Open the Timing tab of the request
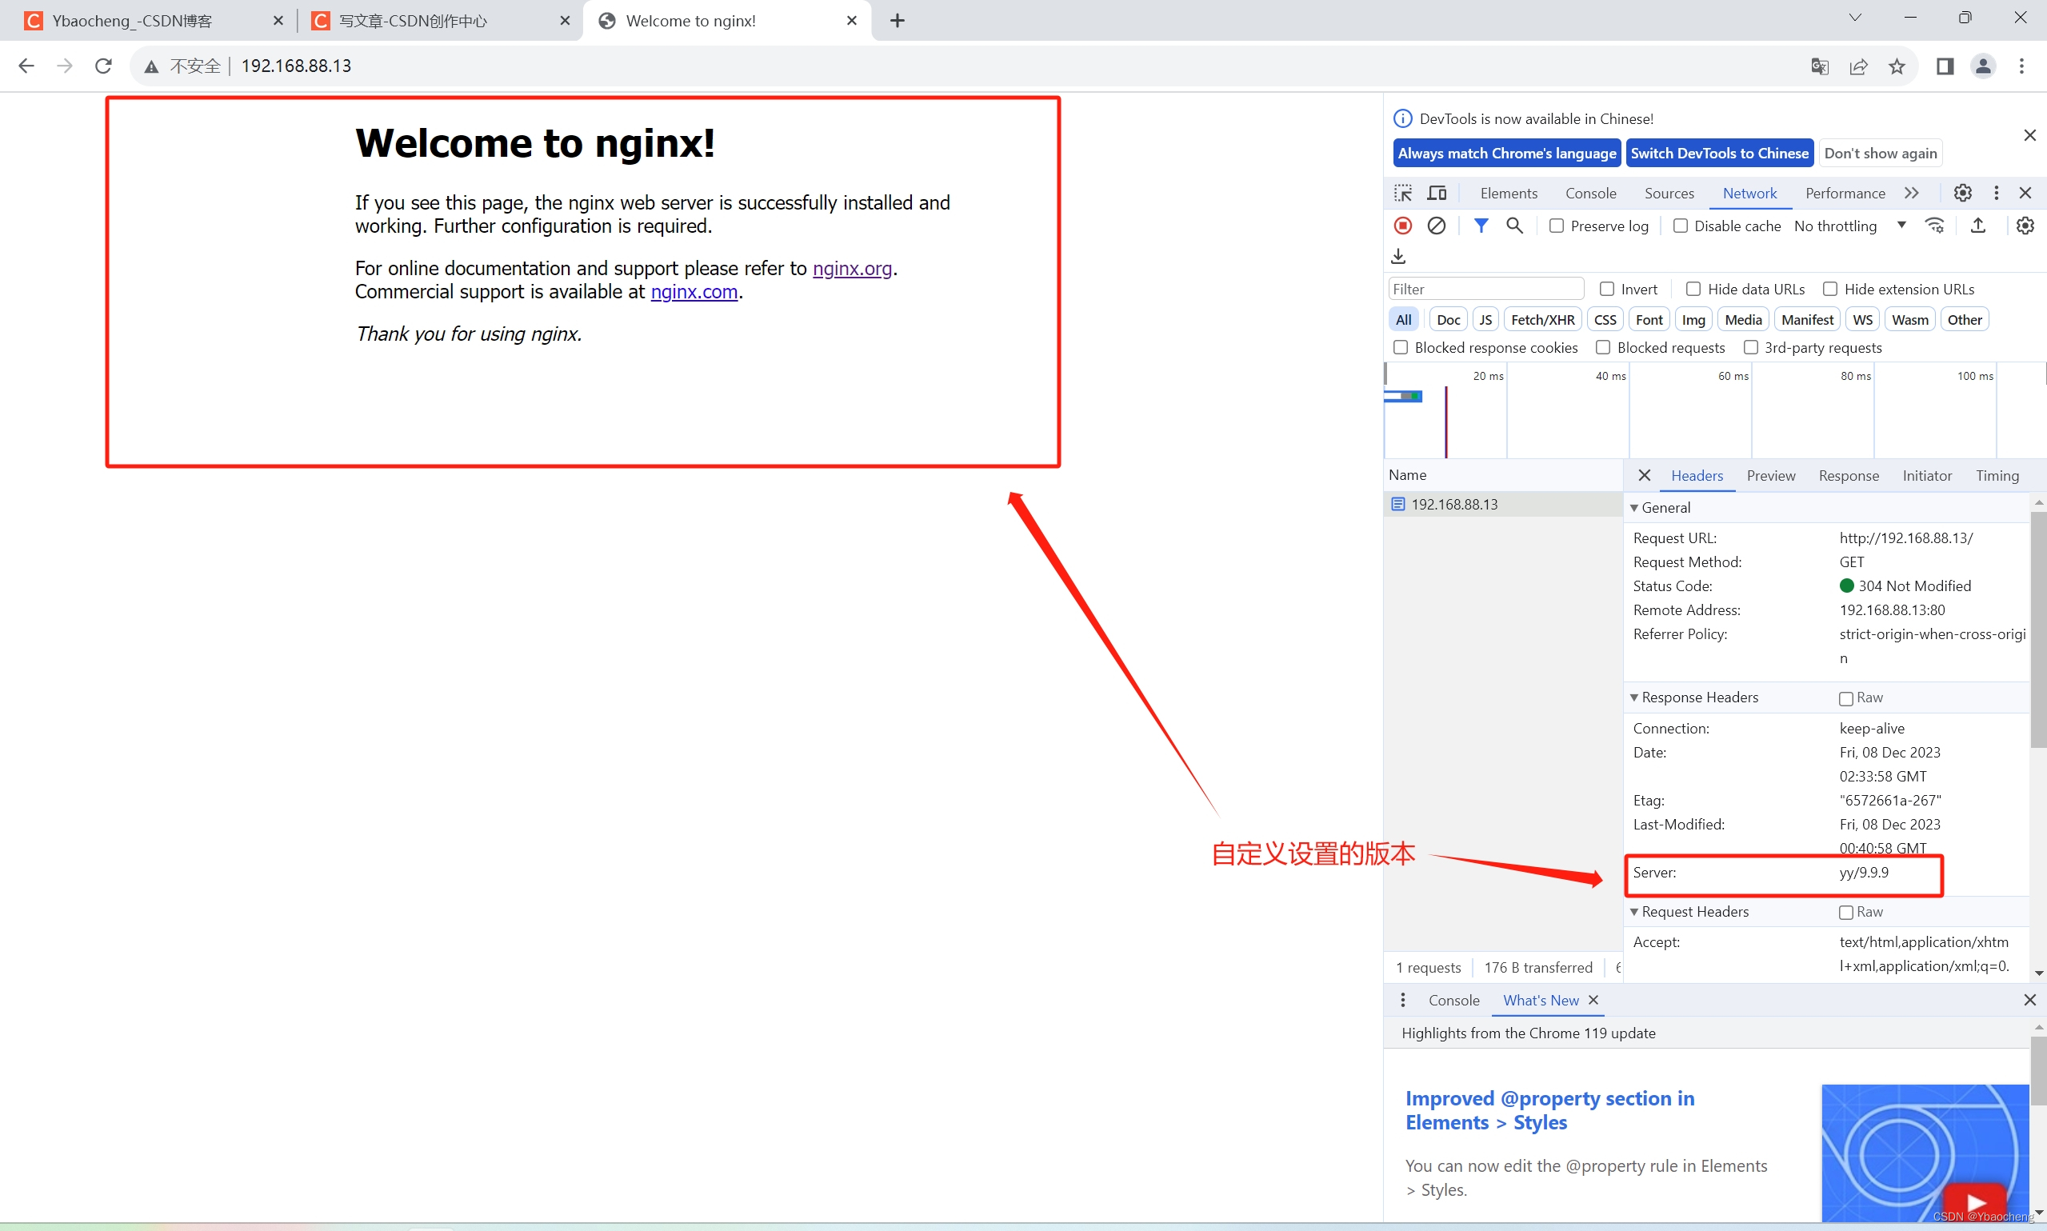This screenshot has height=1231, width=2047. (x=1997, y=475)
